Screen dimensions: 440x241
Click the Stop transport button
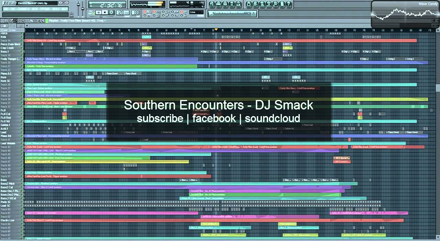tap(105, 12)
